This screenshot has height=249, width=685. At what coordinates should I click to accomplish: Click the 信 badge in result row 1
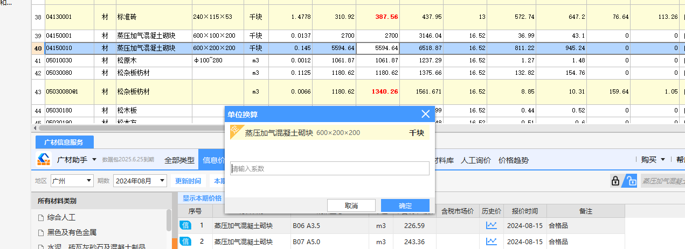click(x=185, y=225)
